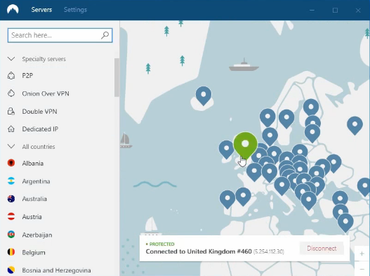Click the green United Kingdom map pin
Screen dimensions: 370x276
(x=245, y=145)
